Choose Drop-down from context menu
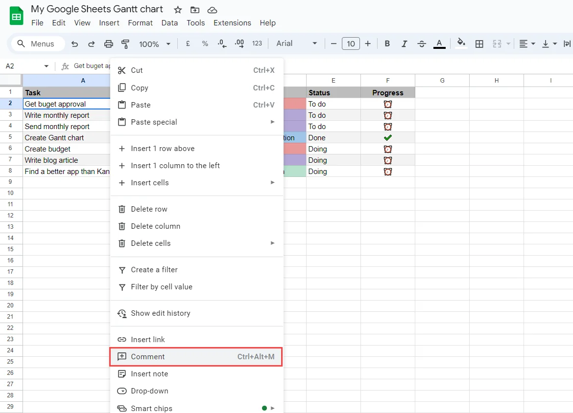573x413 pixels. pos(196,391)
